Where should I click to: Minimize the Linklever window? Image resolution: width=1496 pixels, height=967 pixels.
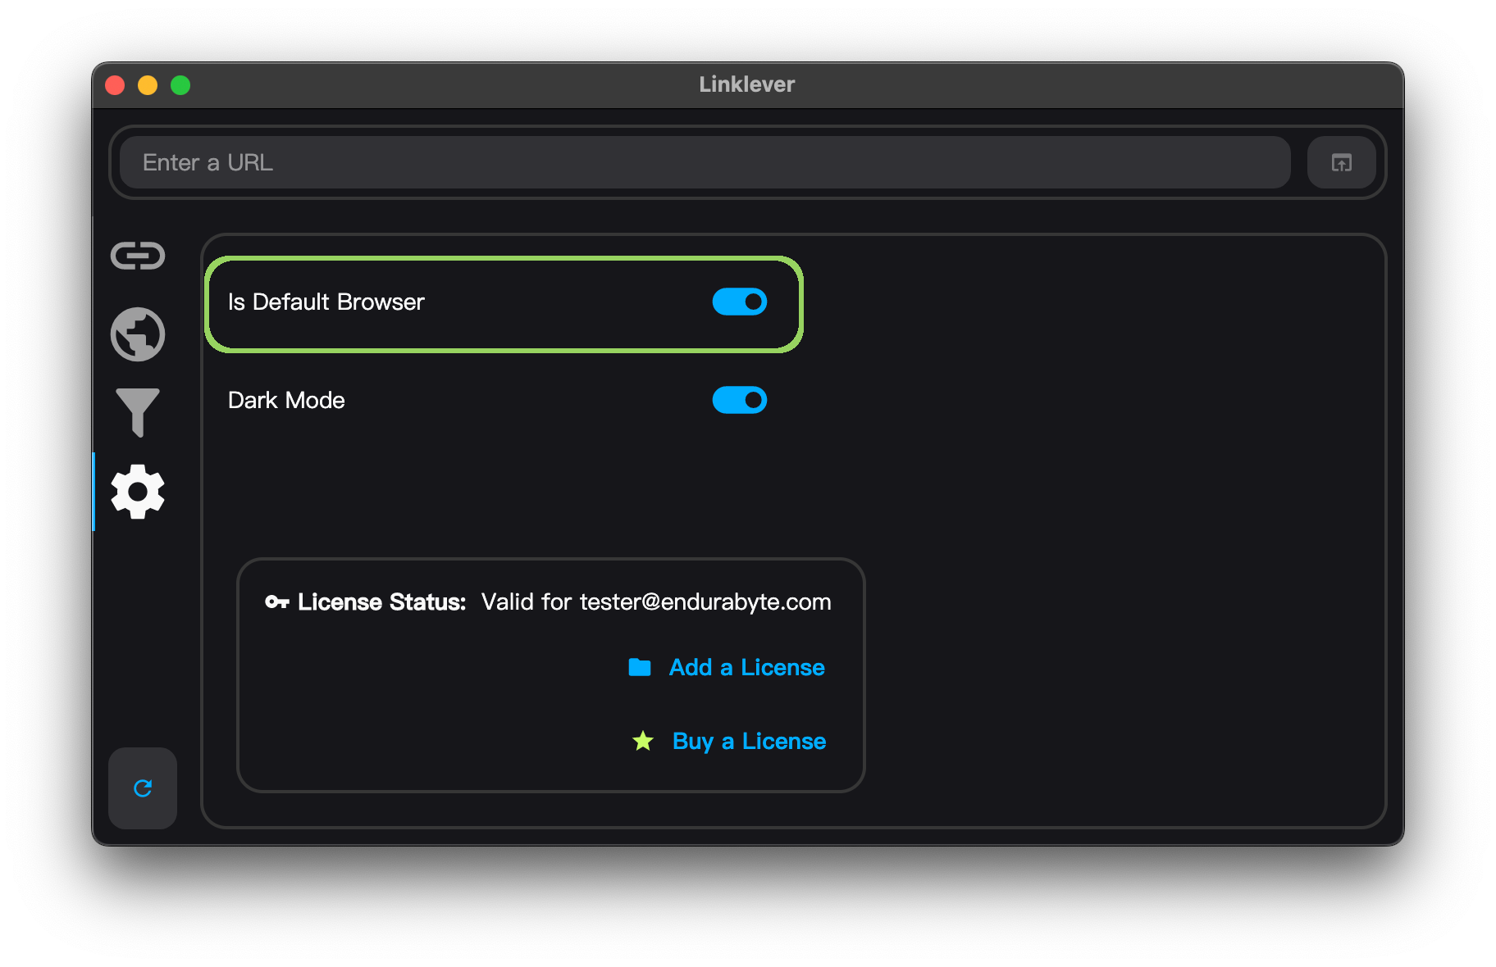[x=148, y=85]
